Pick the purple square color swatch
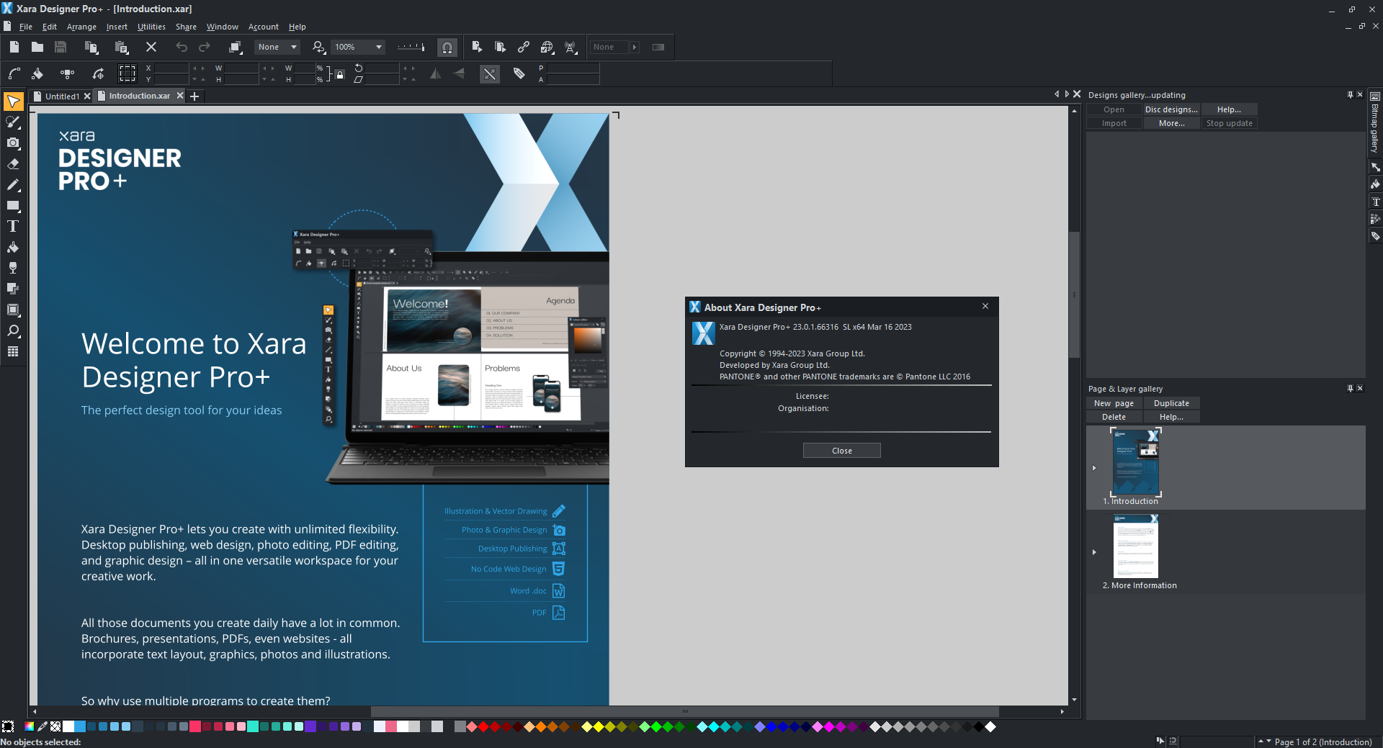 click(310, 726)
